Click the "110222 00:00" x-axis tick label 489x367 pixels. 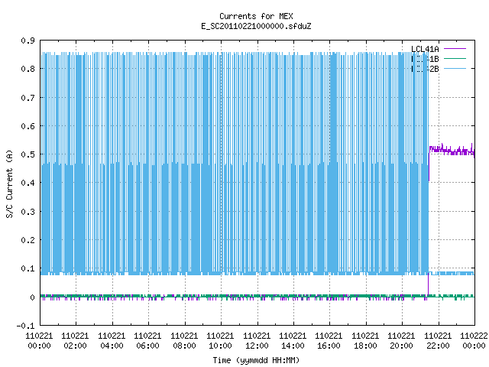[474, 341]
